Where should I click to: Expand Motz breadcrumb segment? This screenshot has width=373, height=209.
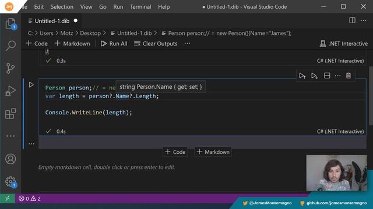[x=66, y=33]
